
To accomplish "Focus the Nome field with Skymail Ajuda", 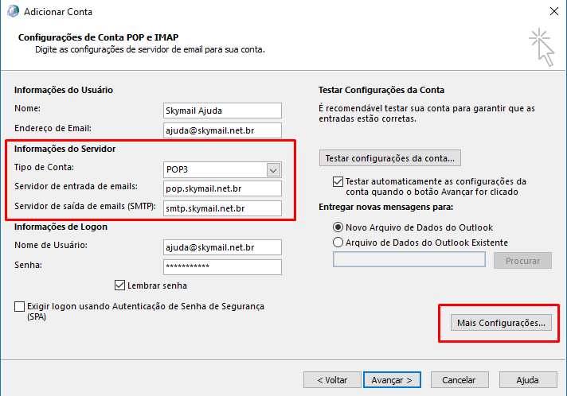I will coord(222,111).
